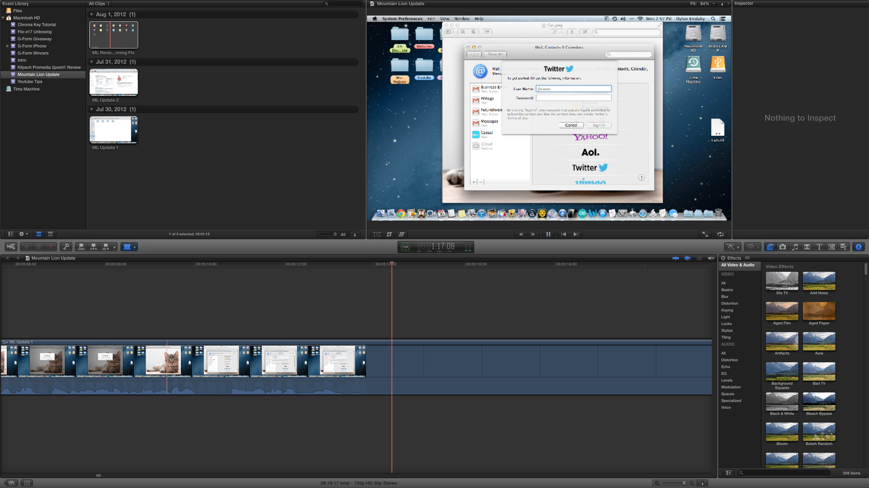Open the Photos browser camera icon

(x=782, y=247)
